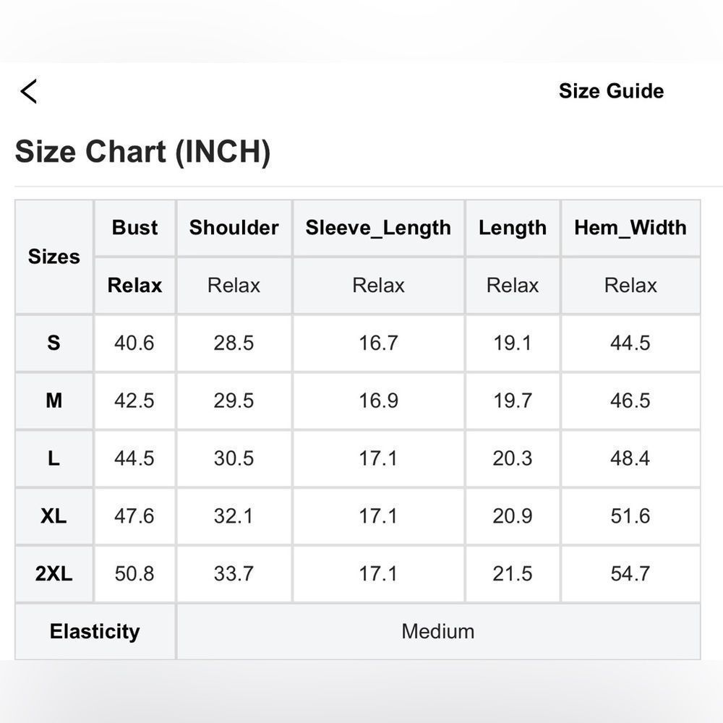Viewport: 723px width, 723px height.
Task: Select the XL size row label
Action: [x=54, y=516]
